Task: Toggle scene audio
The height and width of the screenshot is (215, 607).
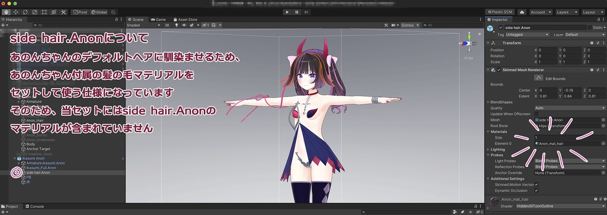Action: pos(184,25)
